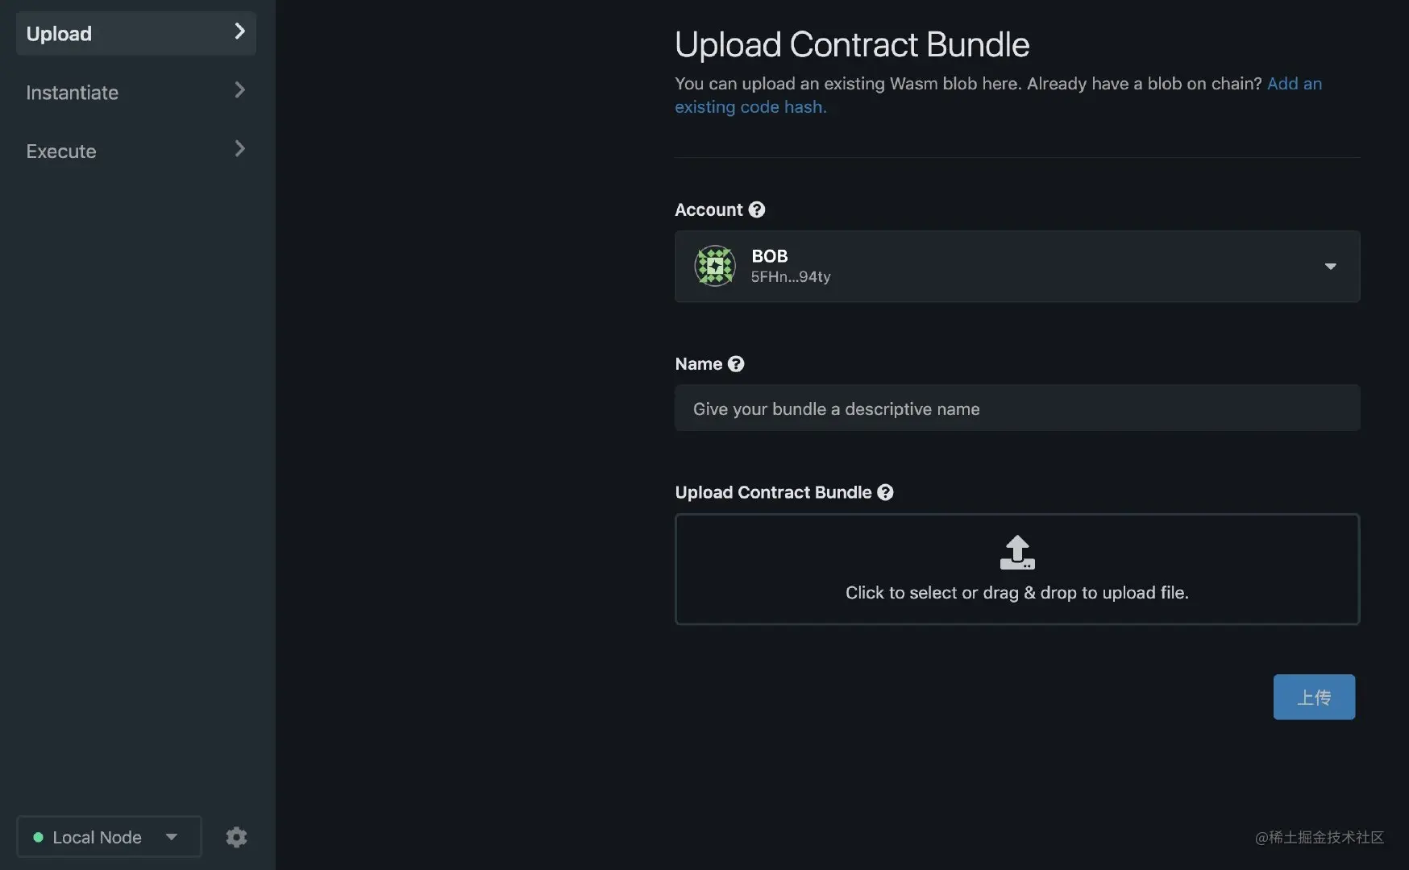The image size is (1409, 870).
Task: Open the Local Node network dropdown
Action: 109,836
